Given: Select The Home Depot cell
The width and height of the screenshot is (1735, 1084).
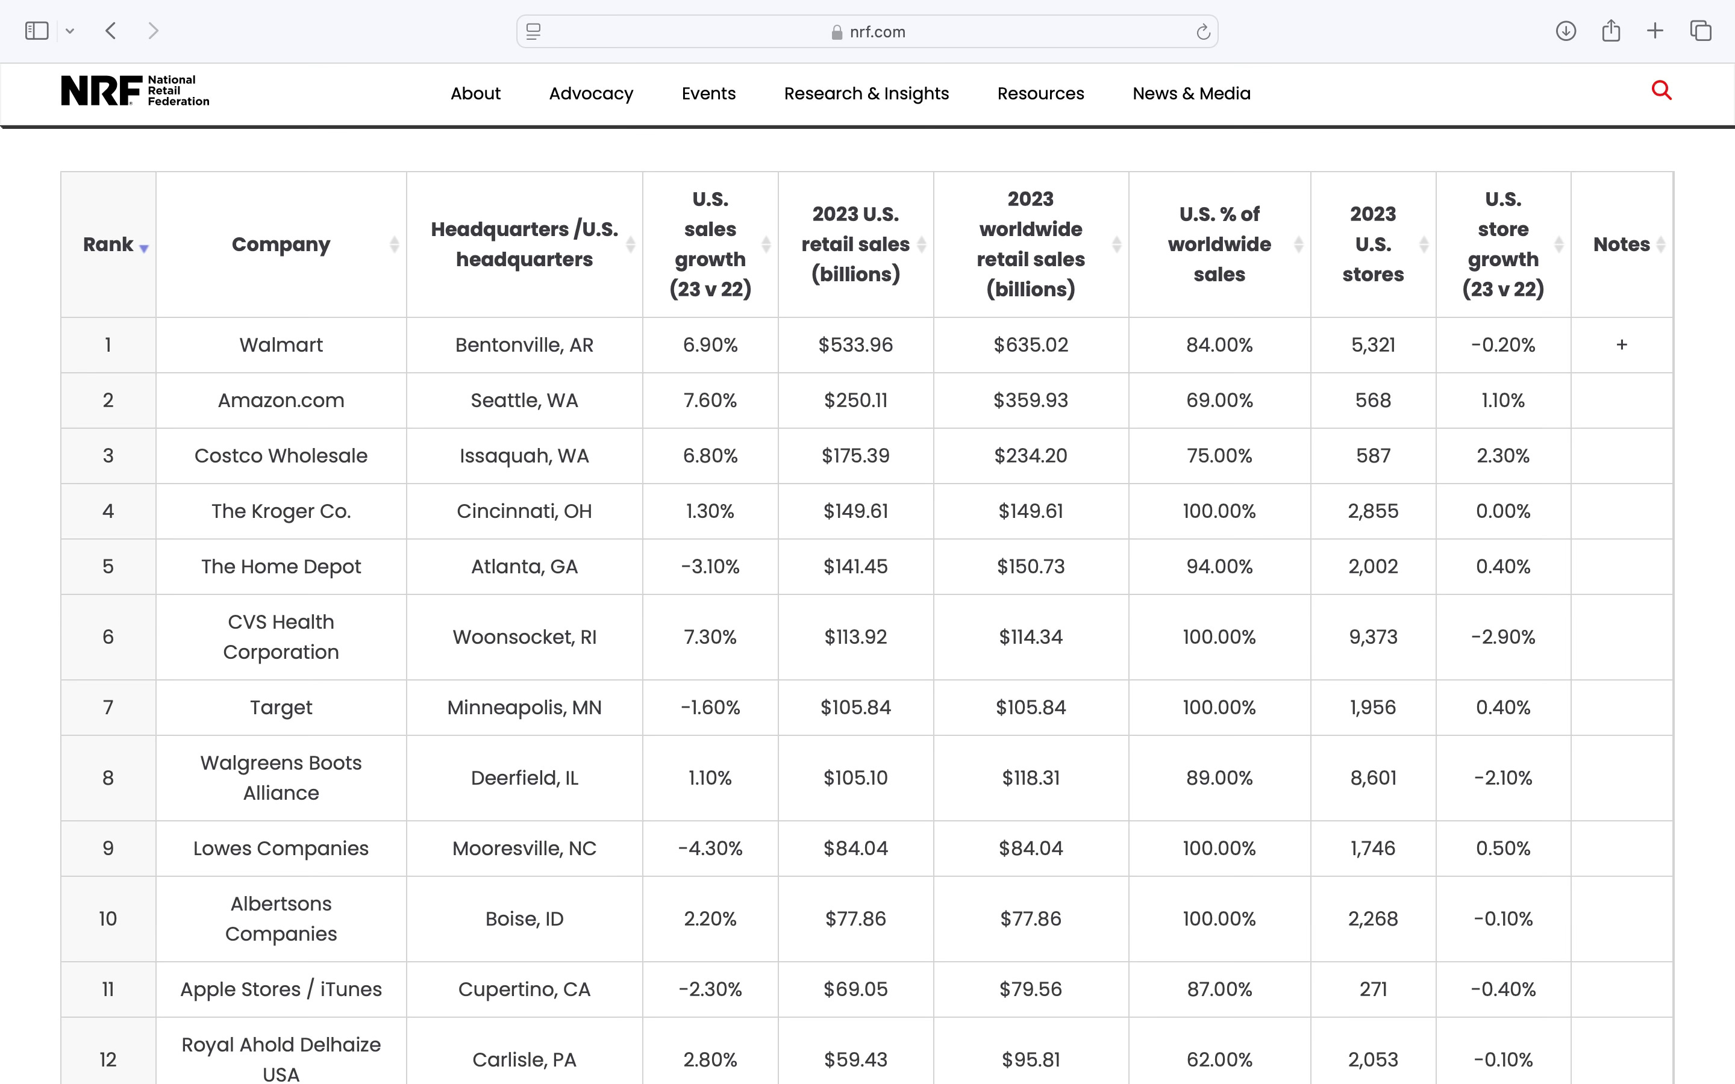Looking at the screenshot, I should coord(281,566).
